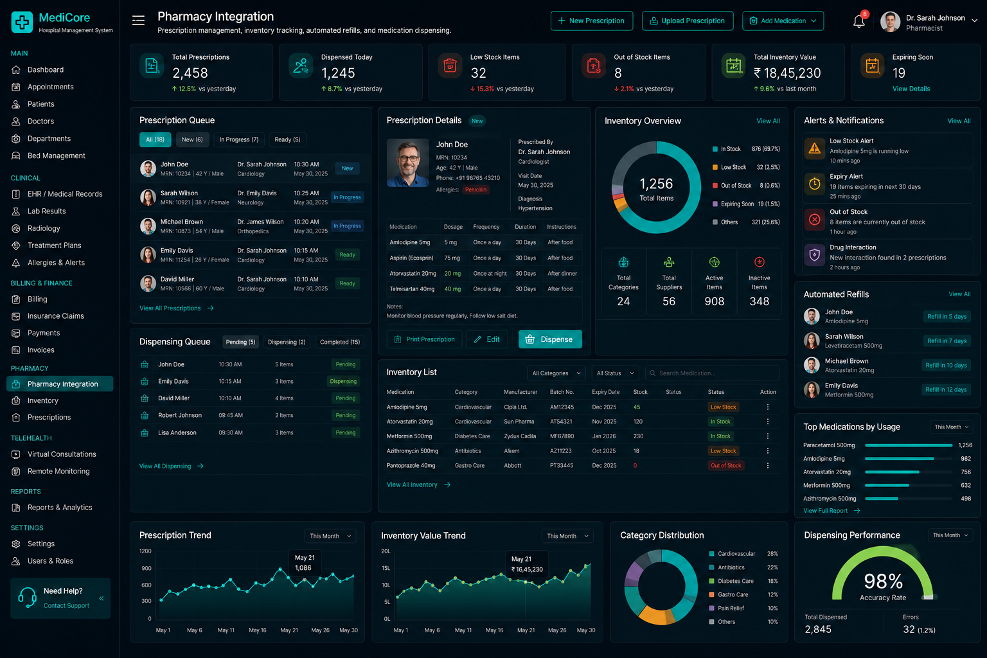
Task: Open actions menu for Pantoprazole 40mg inventory row
Action: pos(767,466)
